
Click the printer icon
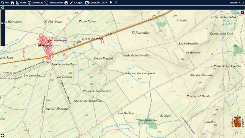(x=66, y=3)
